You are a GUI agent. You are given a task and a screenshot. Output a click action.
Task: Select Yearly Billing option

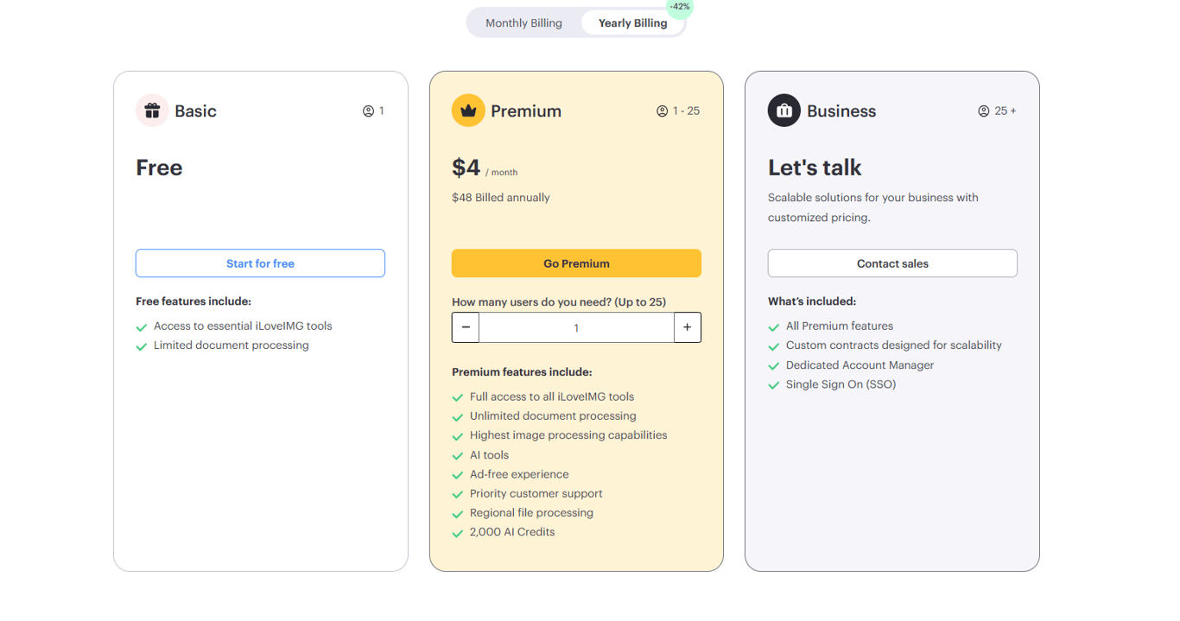click(x=632, y=22)
